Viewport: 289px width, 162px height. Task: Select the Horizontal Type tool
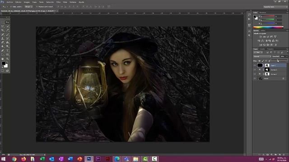tap(7, 50)
